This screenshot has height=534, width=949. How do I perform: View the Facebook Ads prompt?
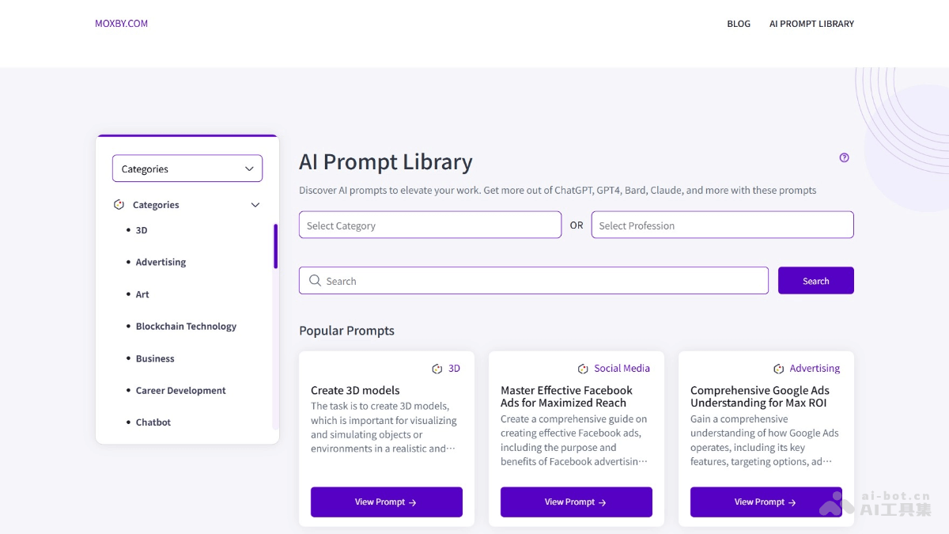pyautogui.click(x=576, y=502)
